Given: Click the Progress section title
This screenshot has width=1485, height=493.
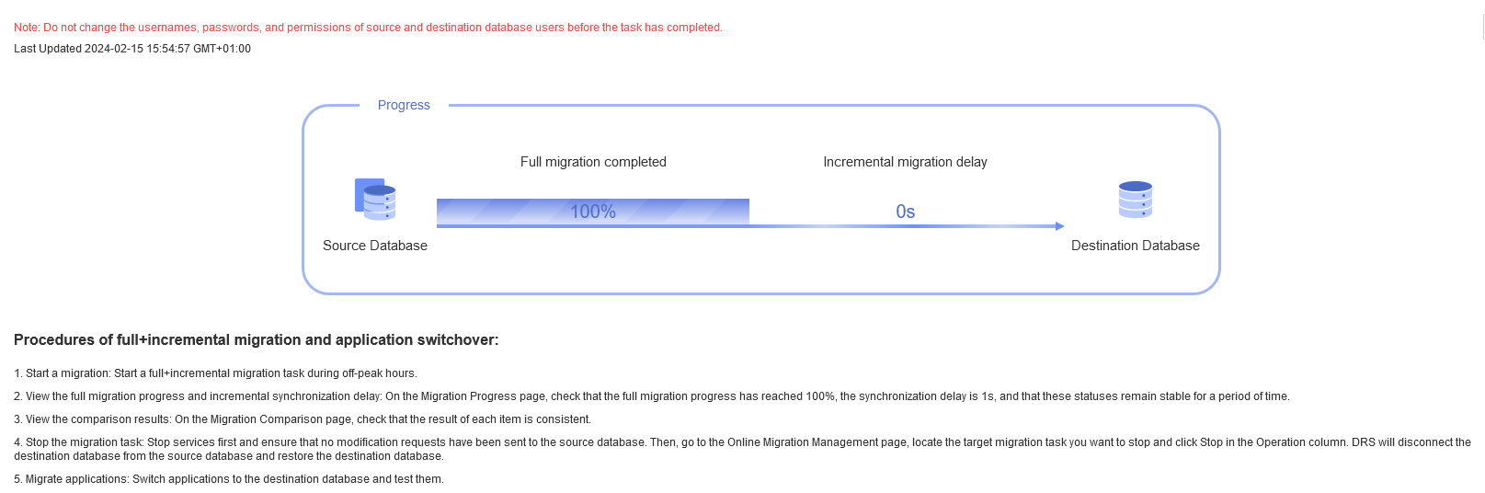Looking at the screenshot, I should tap(404, 105).
